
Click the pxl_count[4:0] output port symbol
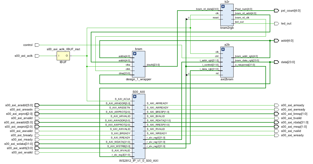[x=276, y=11]
